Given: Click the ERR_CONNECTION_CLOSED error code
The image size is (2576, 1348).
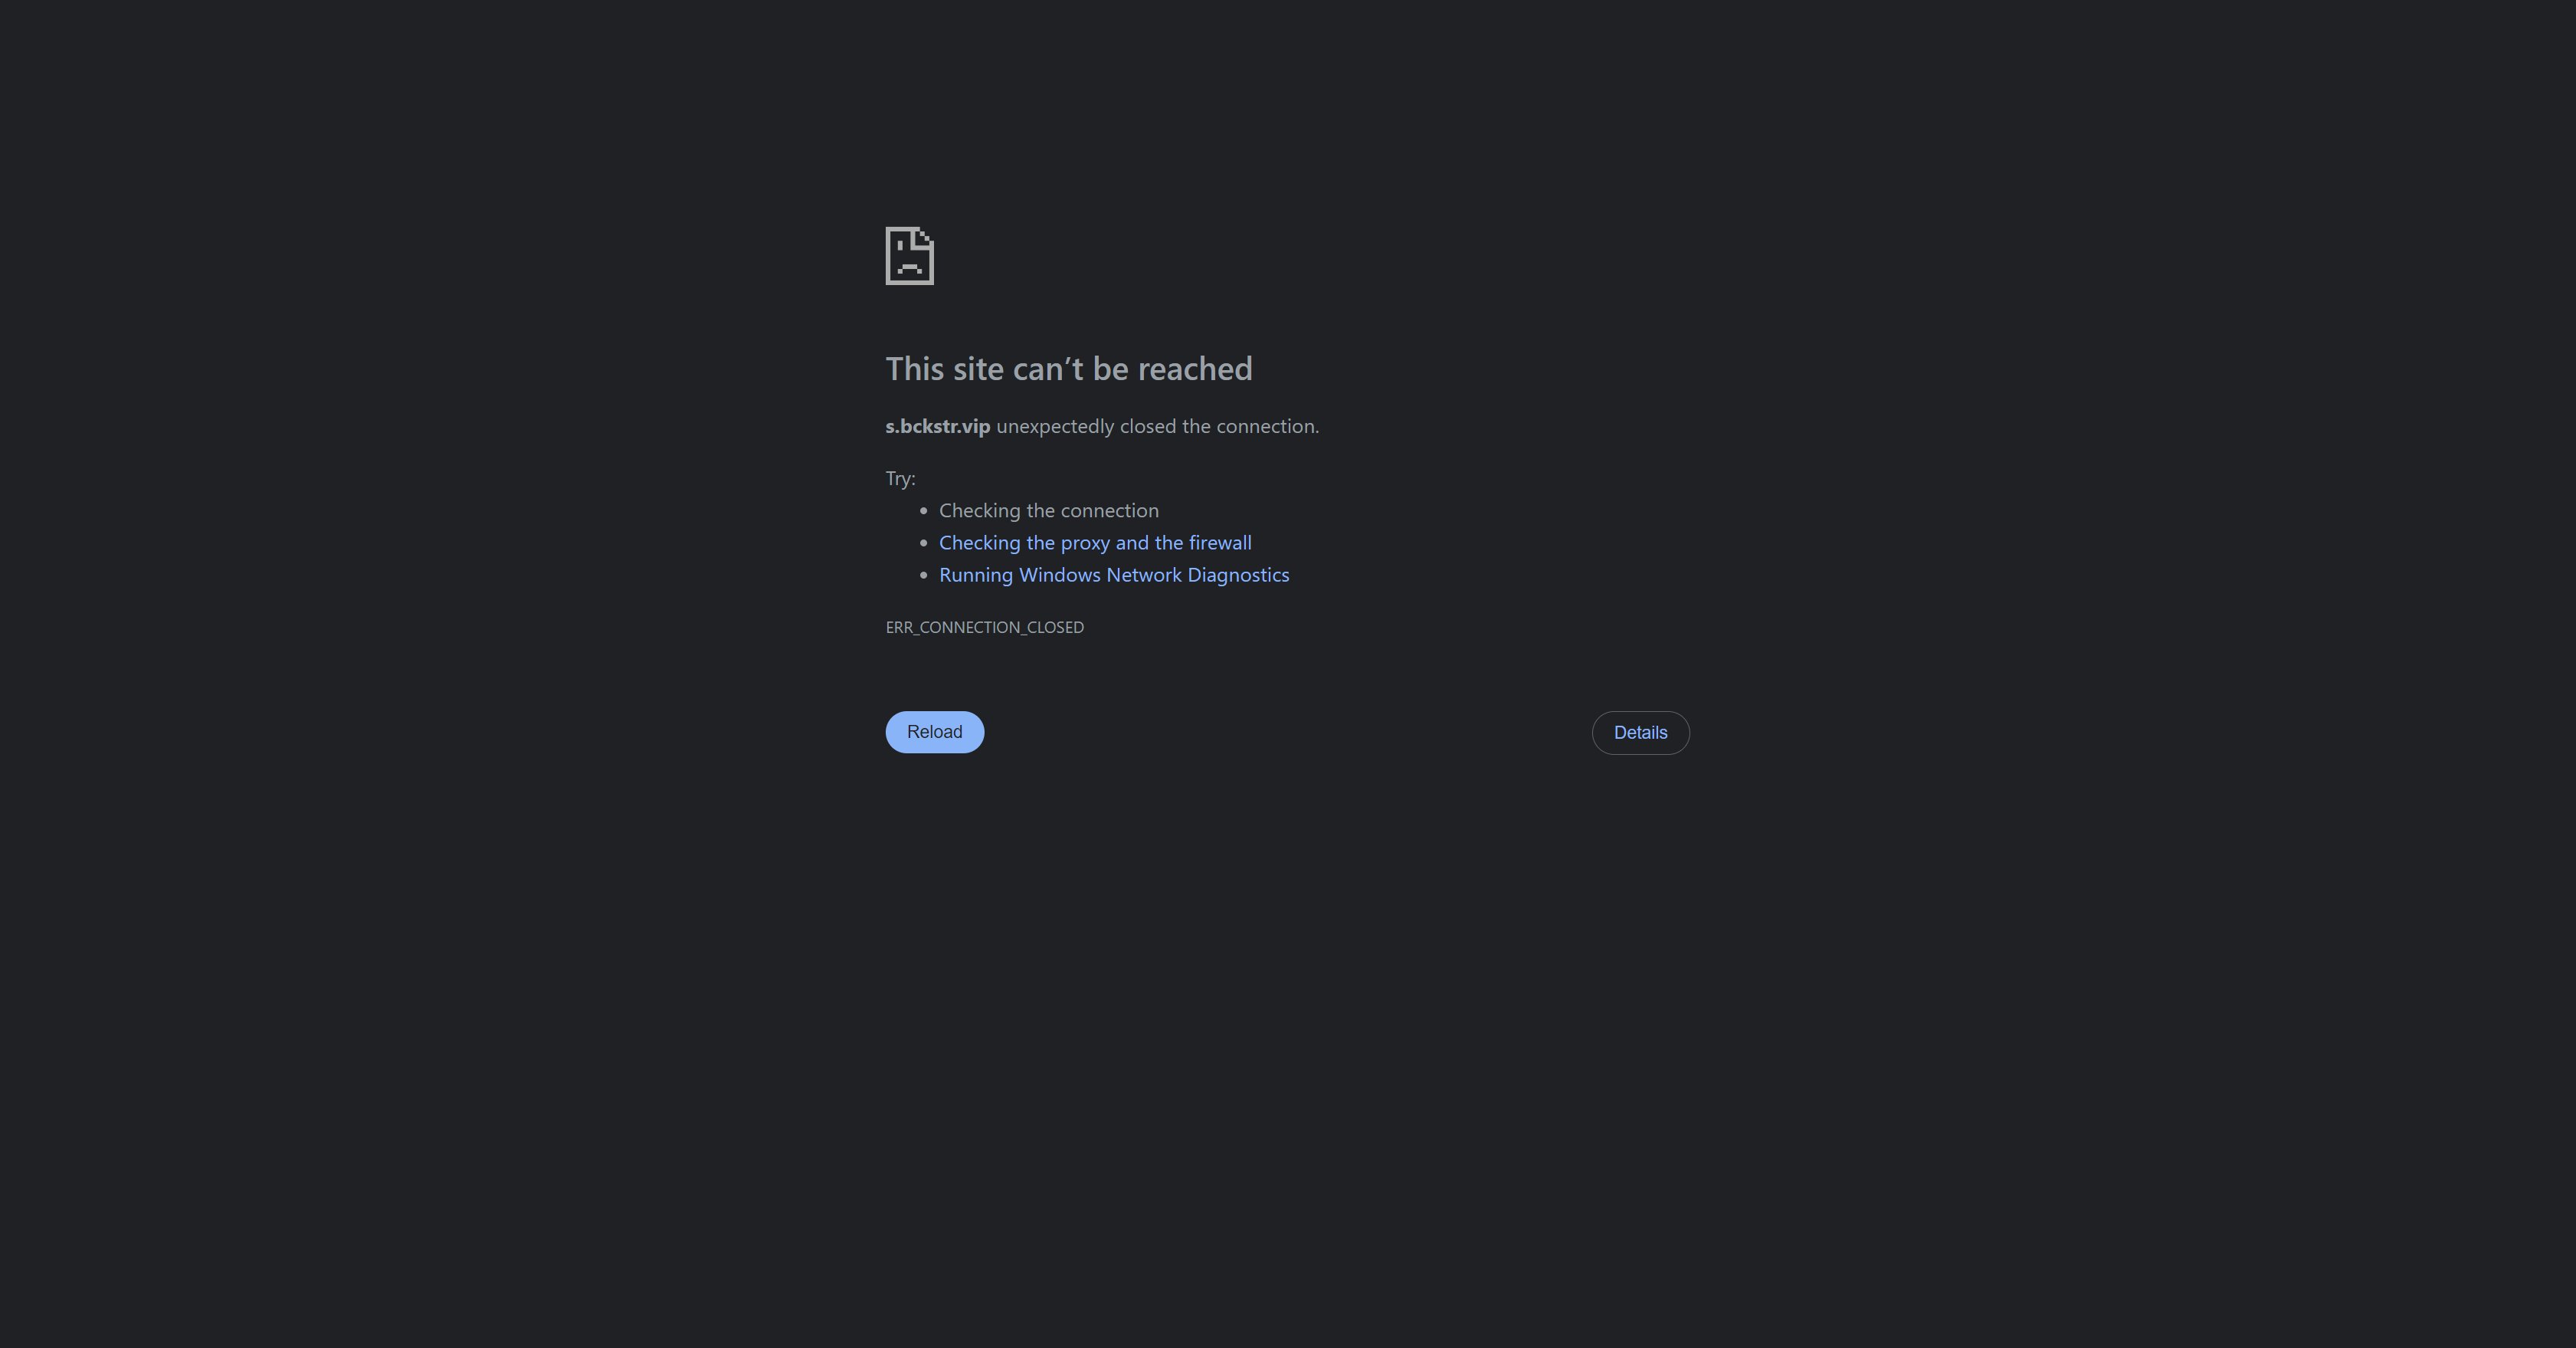Looking at the screenshot, I should [x=984, y=627].
